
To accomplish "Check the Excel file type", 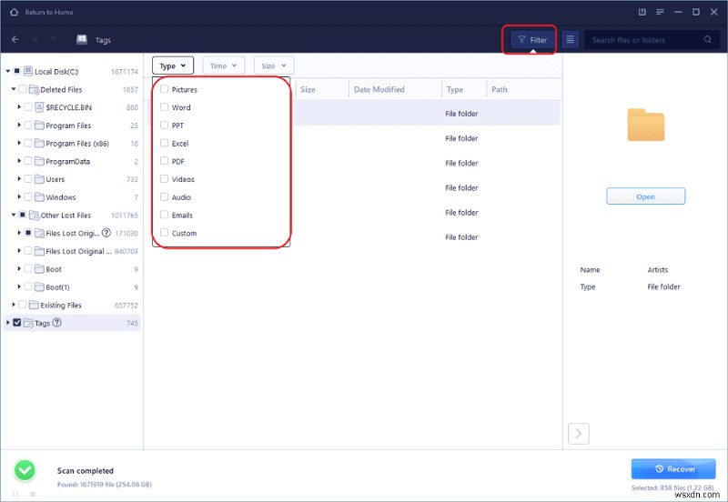I will click(164, 143).
